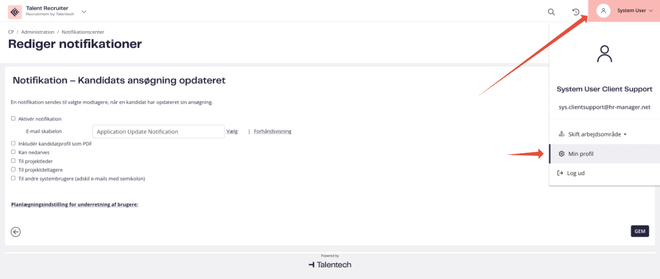This screenshot has width=660, height=279.
Task: Click the Vælg template link
Action: pyautogui.click(x=232, y=131)
